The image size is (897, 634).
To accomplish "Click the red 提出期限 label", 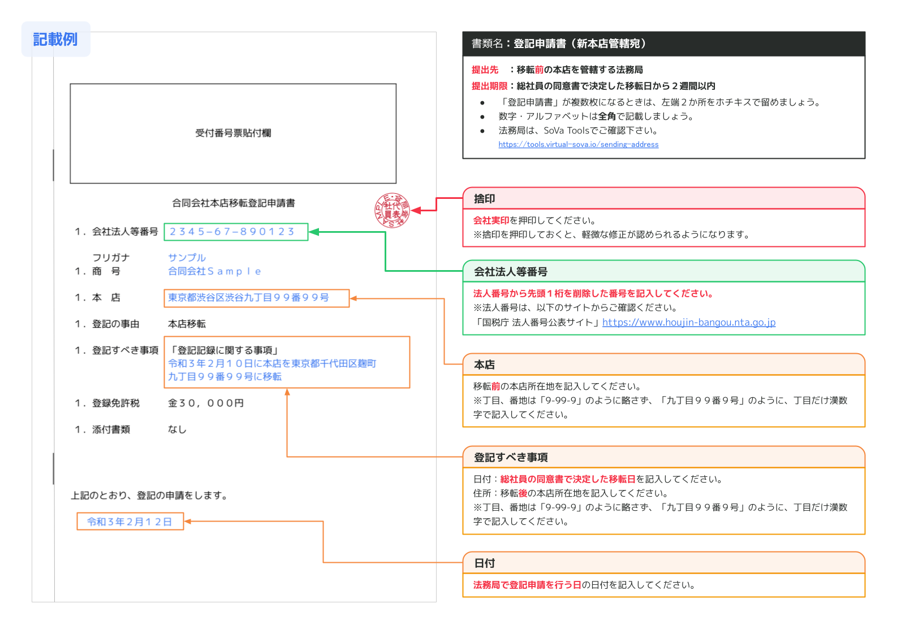I will (490, 86).
